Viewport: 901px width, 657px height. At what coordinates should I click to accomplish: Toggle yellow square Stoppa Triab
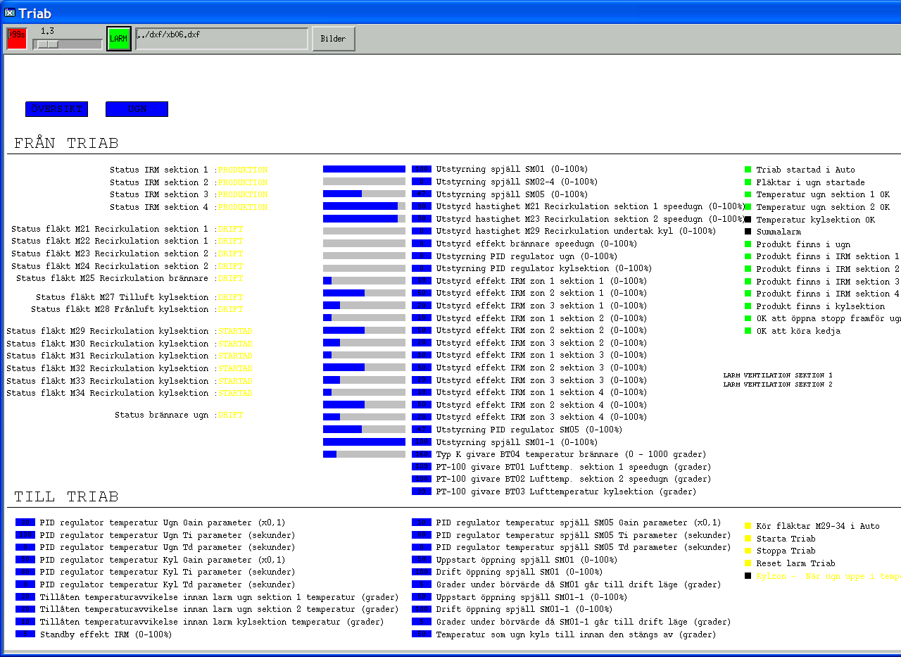click(x=748, y=551)
